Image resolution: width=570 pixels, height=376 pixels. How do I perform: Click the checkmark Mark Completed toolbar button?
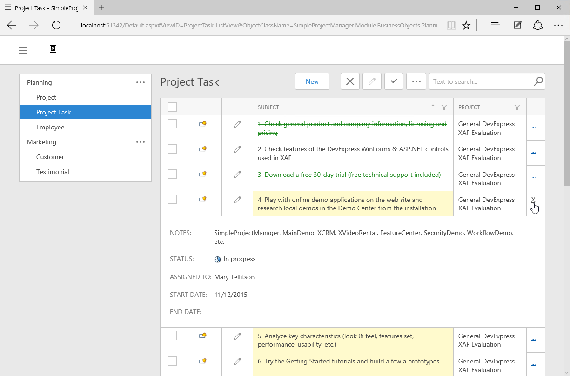click(394, 81)
